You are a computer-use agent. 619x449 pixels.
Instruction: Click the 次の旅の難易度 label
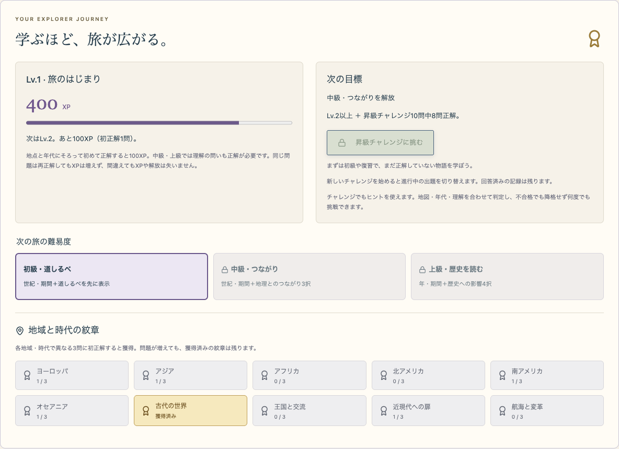point(43,242)
